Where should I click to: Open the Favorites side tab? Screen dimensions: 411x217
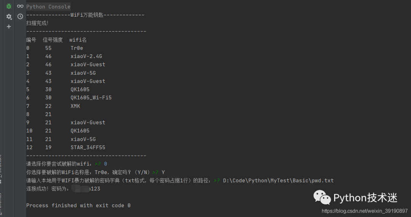pos(1,205)
